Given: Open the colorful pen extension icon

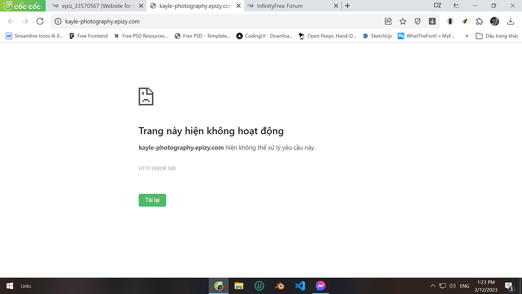Looking at the screenshot, I should coord(464,22).
